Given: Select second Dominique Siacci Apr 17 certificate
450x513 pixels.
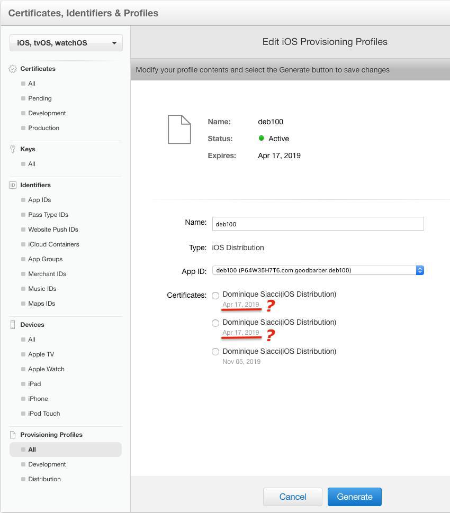Looking at the screenshot, I should [x=215, y=323].
